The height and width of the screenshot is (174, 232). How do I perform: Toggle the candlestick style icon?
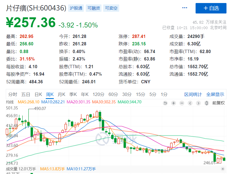click(x=207, y=103)
